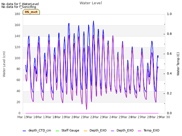Click the Mar 26 date label
Image resolution: width=182 pixels, height=136 pixels.
tap(127, 117)
